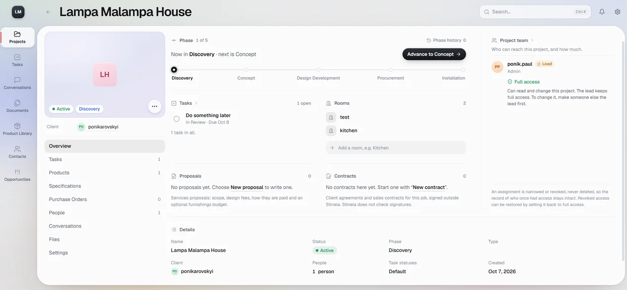
Task: Click the 'Add a room' input
Action: [396, 148]
